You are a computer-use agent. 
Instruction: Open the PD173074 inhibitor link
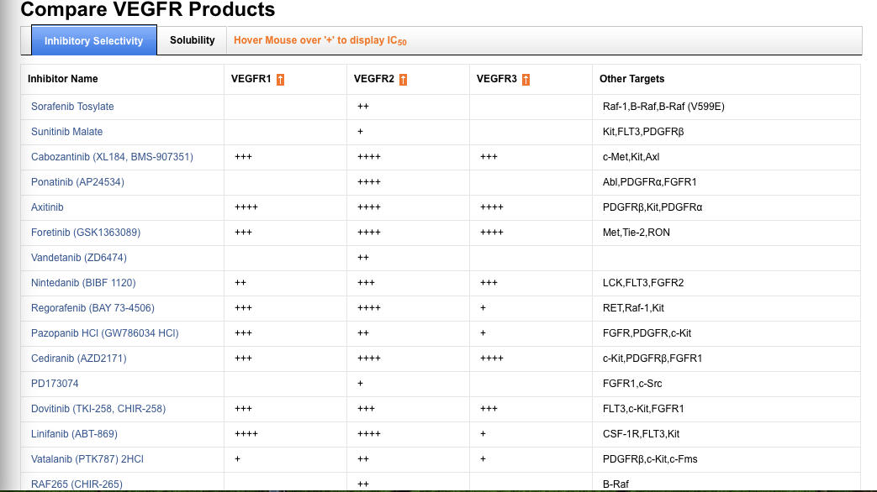(55, 384)
